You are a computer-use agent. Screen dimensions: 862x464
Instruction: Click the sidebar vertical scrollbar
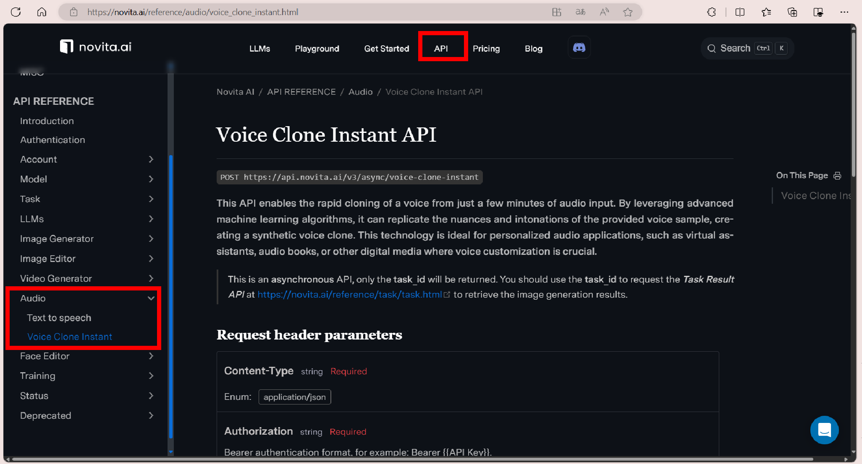click(x=171, y=293)
